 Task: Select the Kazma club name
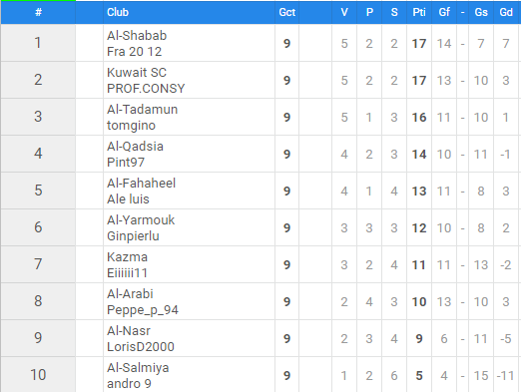coord(127,257)
